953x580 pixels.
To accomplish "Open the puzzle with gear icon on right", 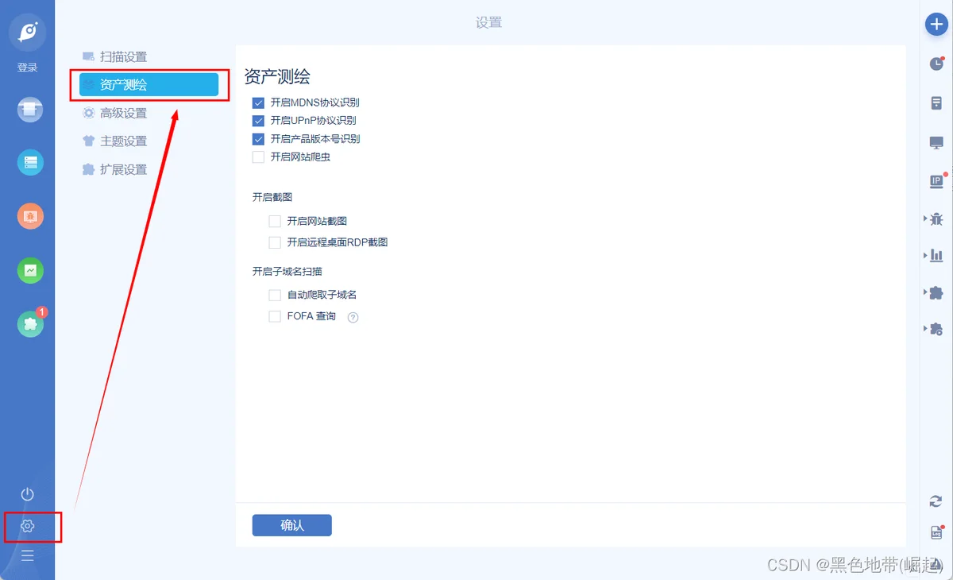I will (936, 328).
